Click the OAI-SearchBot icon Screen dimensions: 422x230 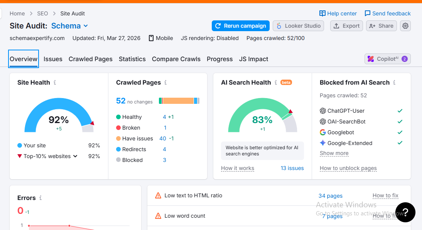(x=323, y=122)
